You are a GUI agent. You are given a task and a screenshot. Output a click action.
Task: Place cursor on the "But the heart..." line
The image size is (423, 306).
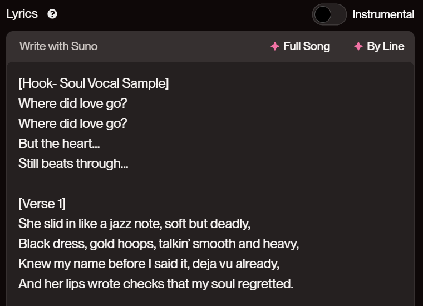coord(60,144)
